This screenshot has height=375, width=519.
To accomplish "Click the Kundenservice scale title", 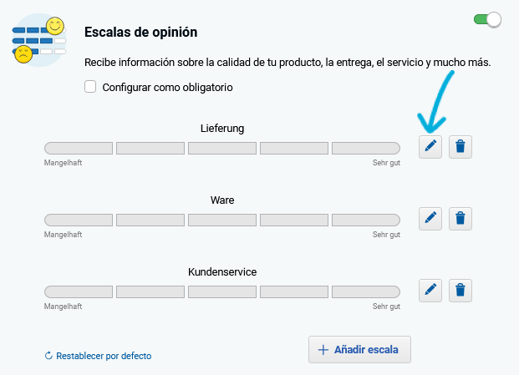I will [222, 271].
